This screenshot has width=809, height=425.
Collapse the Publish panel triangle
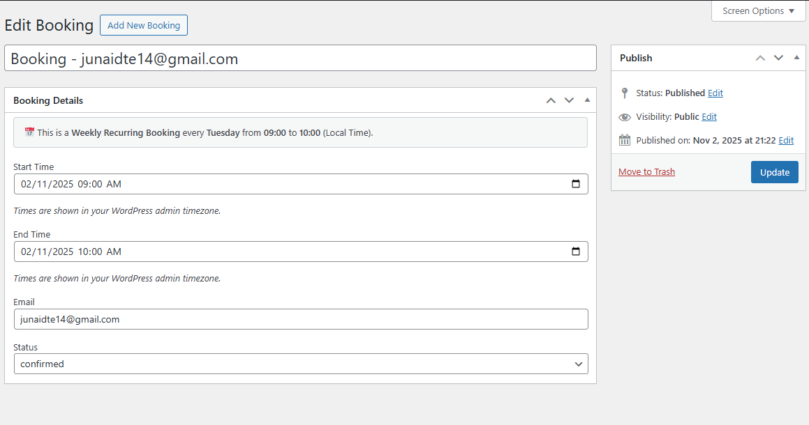[x=796, y=58]
